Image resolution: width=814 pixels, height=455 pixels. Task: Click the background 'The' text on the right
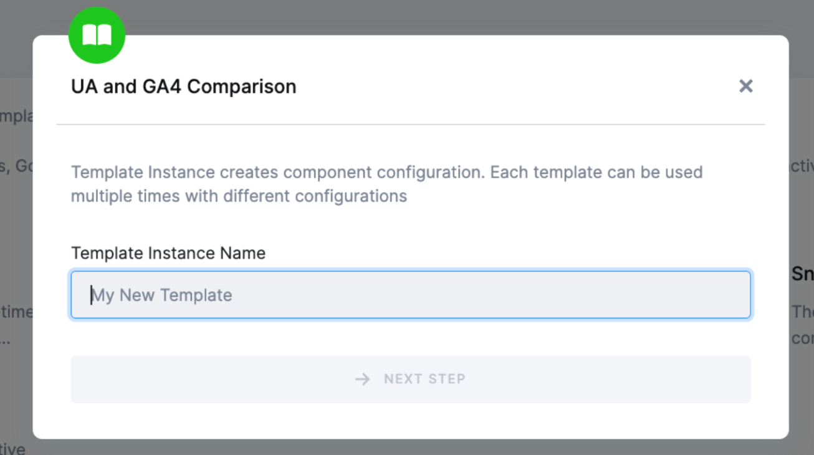[802, 312]
